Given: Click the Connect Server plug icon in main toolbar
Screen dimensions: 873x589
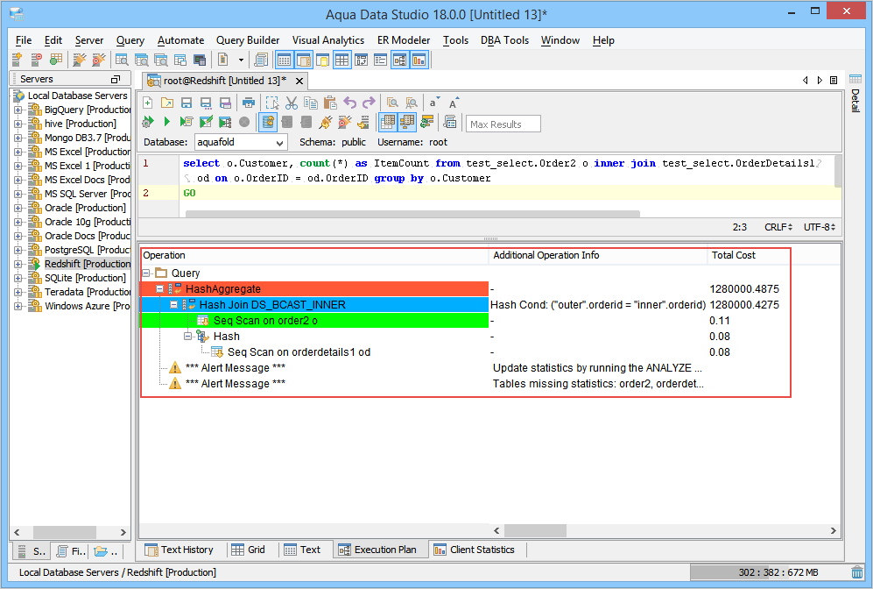Looking at the screenshot, I should pos(79,60).
